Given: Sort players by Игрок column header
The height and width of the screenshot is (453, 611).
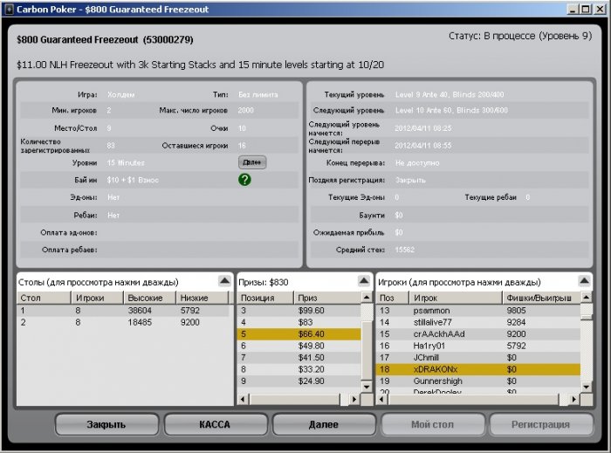Looking at the screenshot, I should point(455,298).
